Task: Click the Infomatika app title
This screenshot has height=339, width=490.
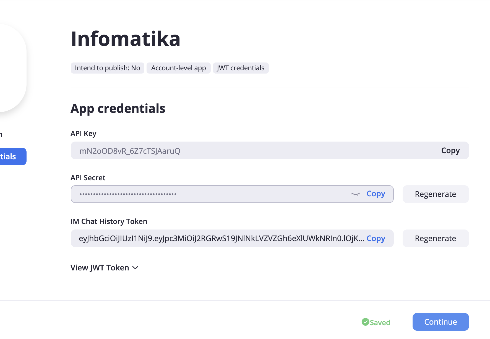Action: [126, 39]
